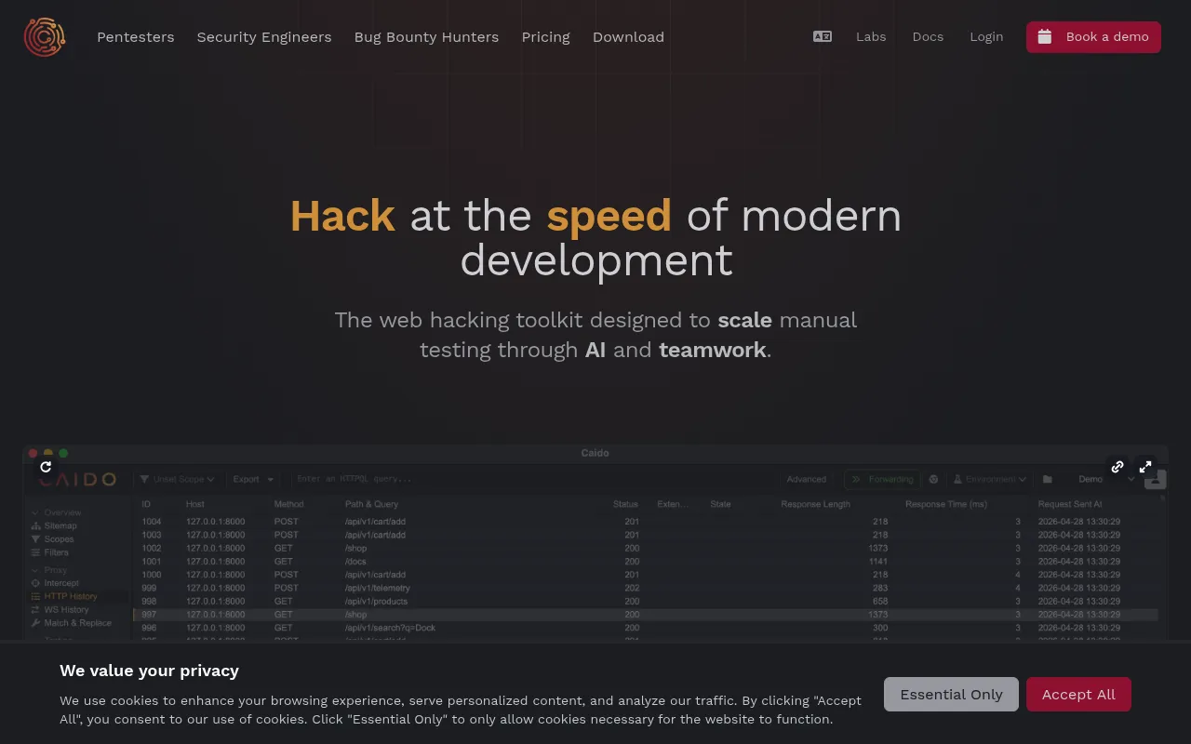Open the Unset Scope dropdown
The height and width of the screenshot is (744, 1191).
(x=178, y=479)
